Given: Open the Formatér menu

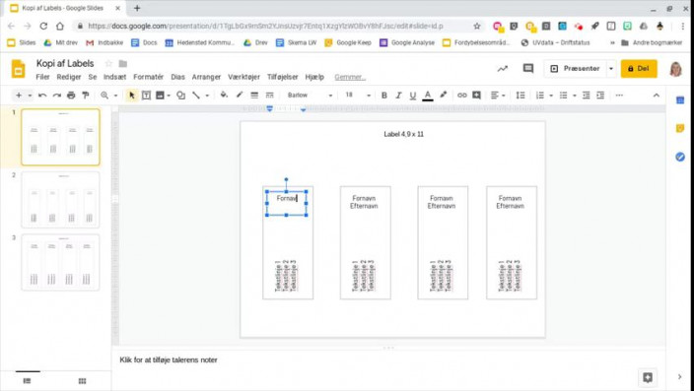Looking at the screenshot, I should (148, 77).
